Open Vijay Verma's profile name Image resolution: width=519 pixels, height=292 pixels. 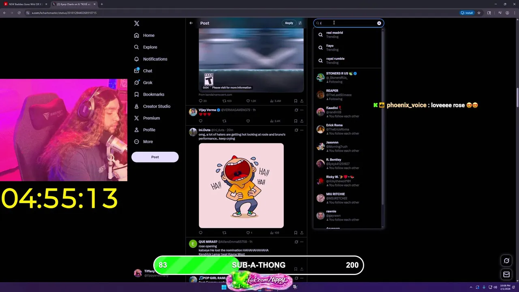[207, 110]
